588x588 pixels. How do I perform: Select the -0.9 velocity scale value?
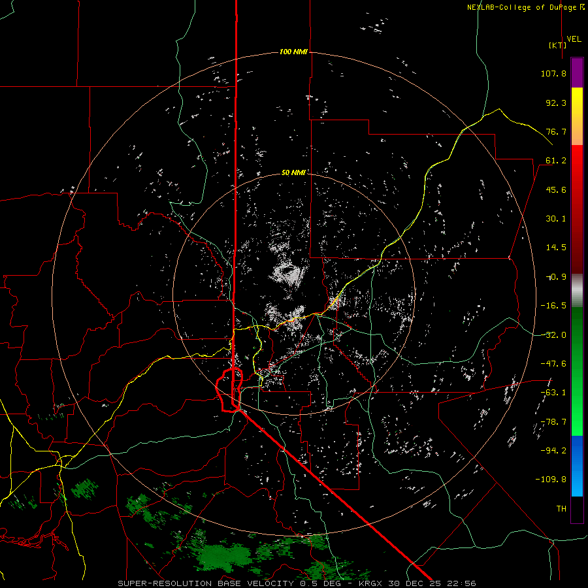click(x=556, y=277)
